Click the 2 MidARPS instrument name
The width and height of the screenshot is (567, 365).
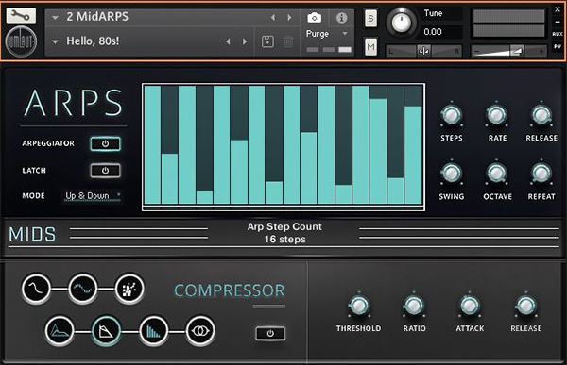click(97, 17)
